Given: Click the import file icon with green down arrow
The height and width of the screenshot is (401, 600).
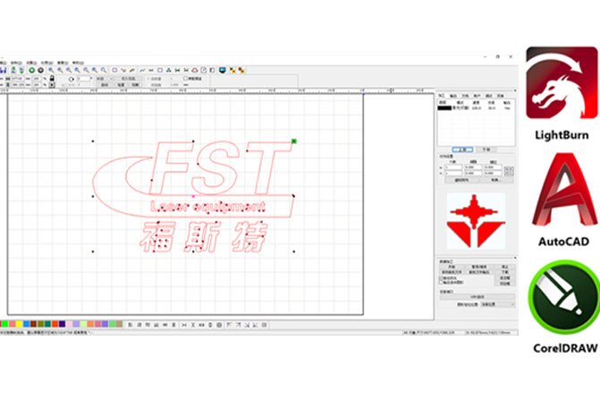Looking at the screenshot, I should 21,70.
